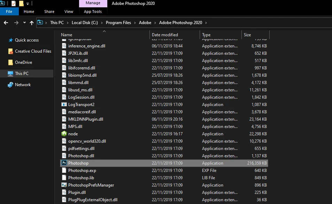Expand chevron after Local Disk (C:) breadcrumb
The width and height of the screenshot is (332, 204).
coord(102,23)
